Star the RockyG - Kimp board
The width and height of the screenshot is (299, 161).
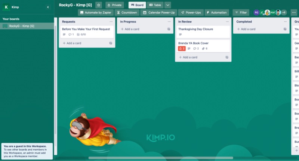[x=99, y=5]
